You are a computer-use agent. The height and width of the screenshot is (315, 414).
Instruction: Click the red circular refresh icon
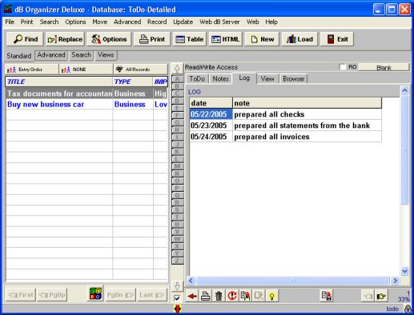[232, 296]
